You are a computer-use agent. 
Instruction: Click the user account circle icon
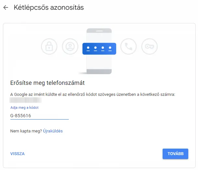point(70,47)
